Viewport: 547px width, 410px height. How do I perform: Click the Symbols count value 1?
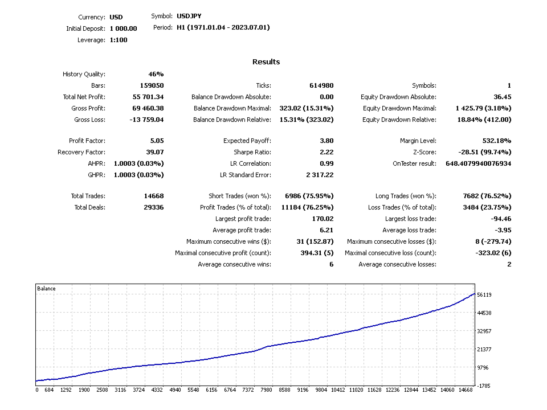509,86
